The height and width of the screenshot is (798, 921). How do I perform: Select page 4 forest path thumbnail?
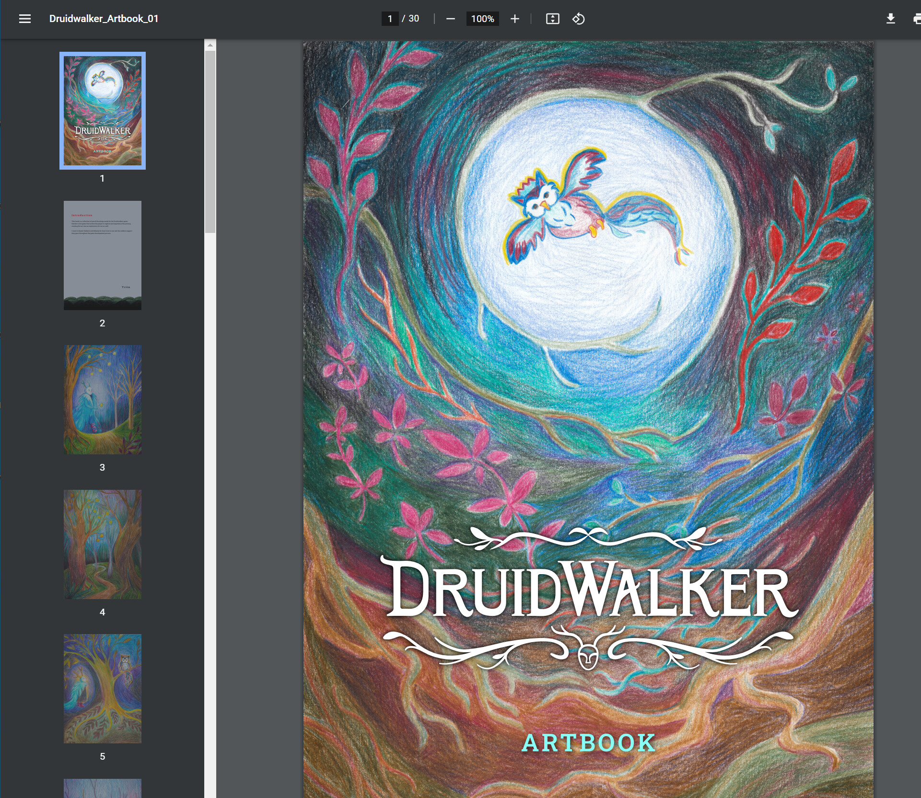click(102, 544)
